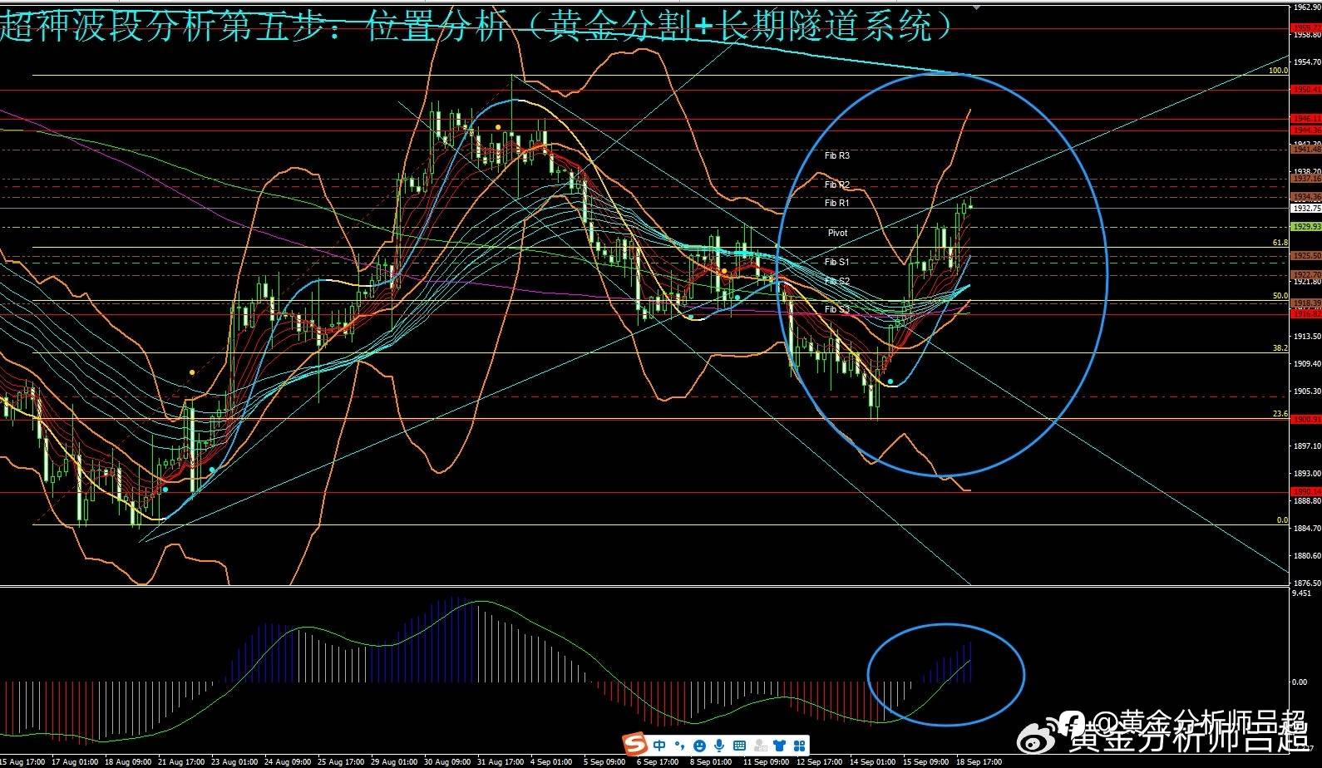This screenshot has height=768, width=1322.
Task: Start voice input with the microphone icon
Action: 718,745
